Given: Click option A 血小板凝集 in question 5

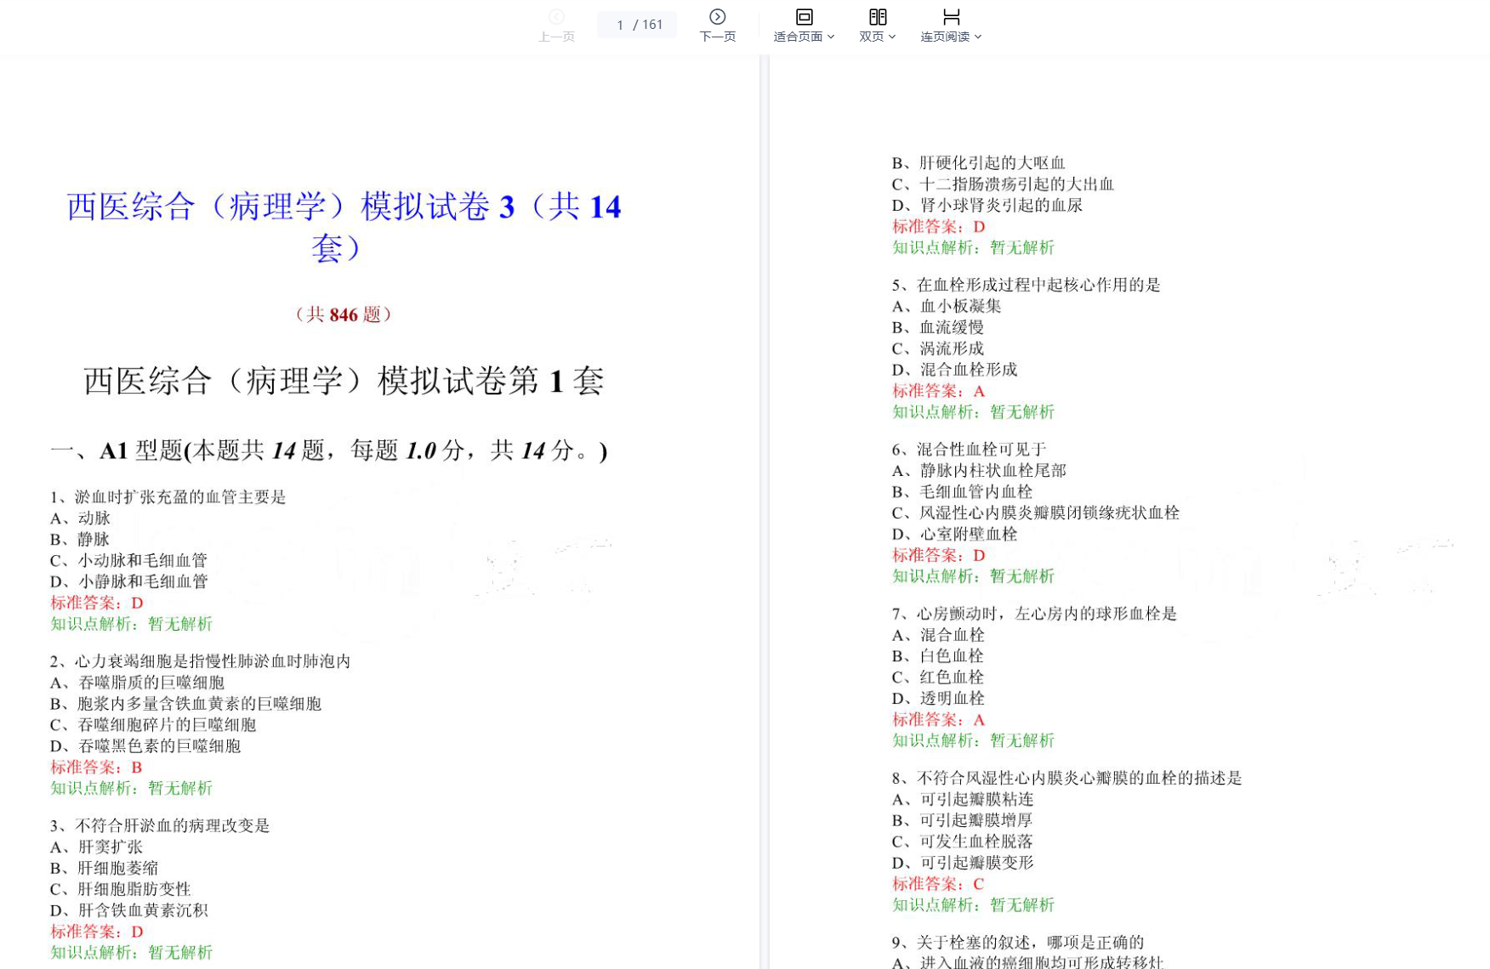Looking at the screenshot, I should pos(947,306).
